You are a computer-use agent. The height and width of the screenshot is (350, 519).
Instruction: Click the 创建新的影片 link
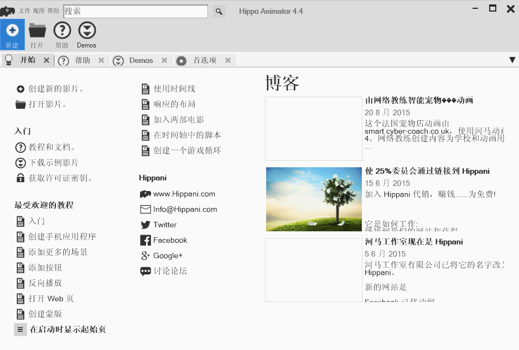click(56, 89)
